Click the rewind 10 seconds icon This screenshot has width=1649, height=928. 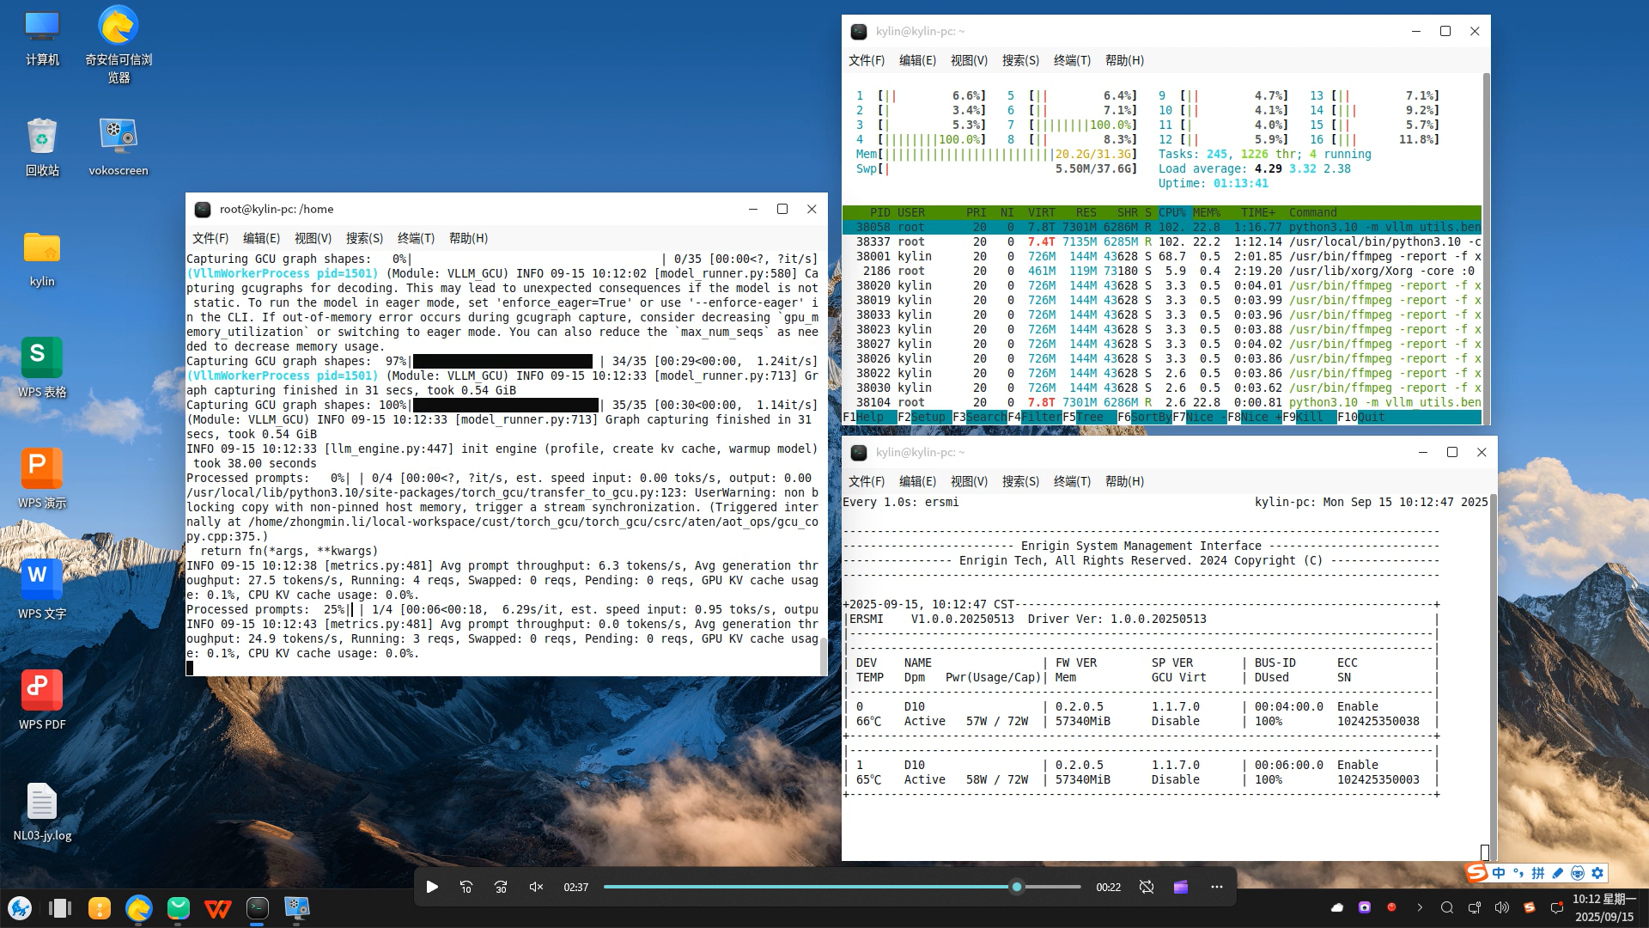[x=466, y=887]
